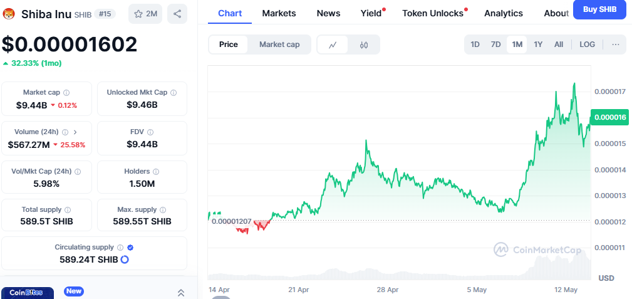Open the CoinBites banner logo
This screenshot has width=632, height=299.
(x=28, y=293)
